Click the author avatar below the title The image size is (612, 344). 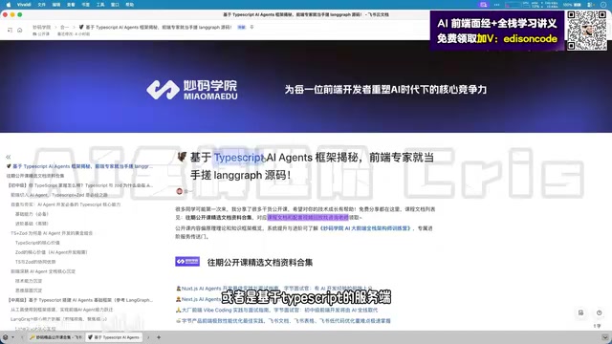180,191
